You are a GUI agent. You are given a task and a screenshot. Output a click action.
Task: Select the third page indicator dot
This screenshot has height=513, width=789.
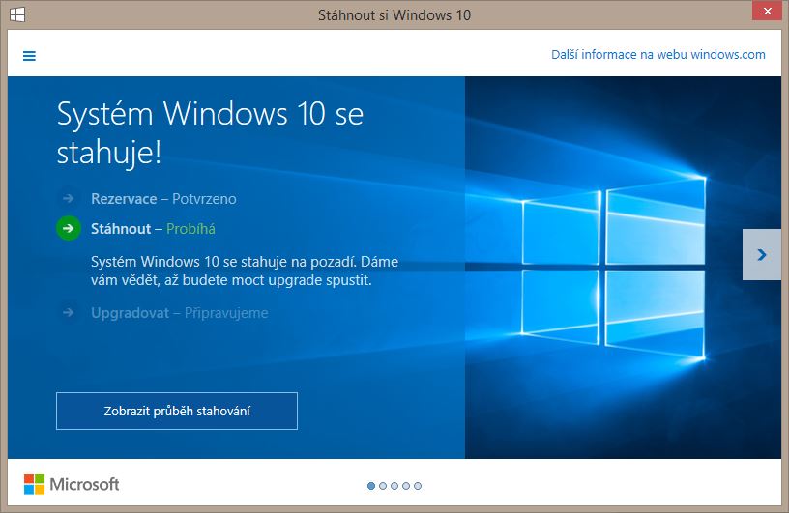(x=394, y=486)
